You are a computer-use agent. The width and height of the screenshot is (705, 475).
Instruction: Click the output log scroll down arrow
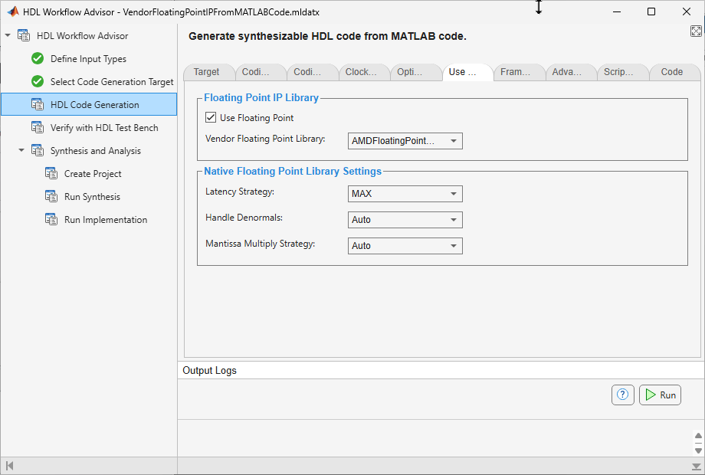(698, 450)
